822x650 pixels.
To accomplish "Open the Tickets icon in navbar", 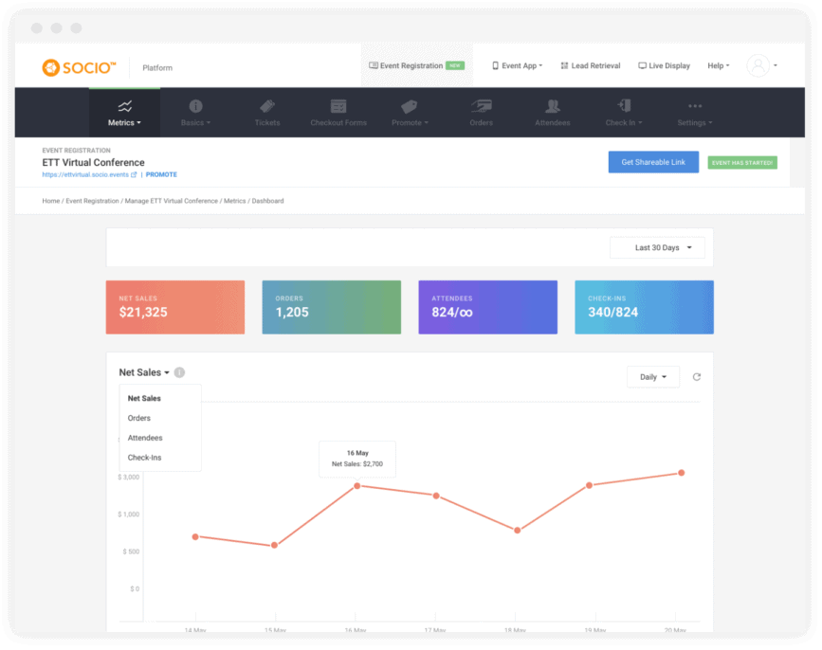I will 267,106.
